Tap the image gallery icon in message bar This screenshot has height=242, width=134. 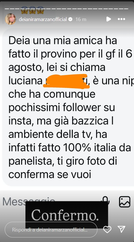click(x=125, y=202)
